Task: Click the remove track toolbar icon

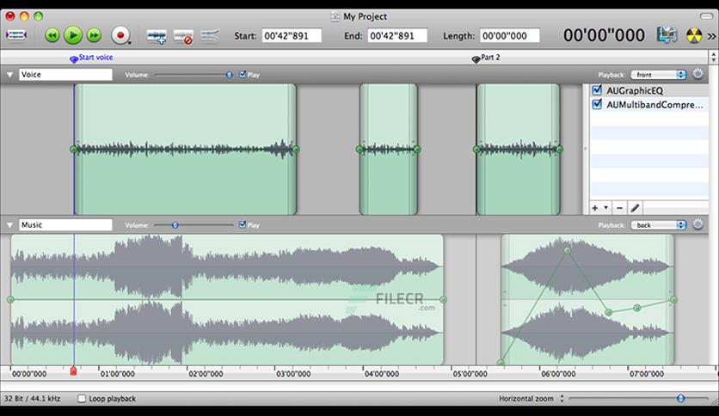Action: [x=183, y=36]
